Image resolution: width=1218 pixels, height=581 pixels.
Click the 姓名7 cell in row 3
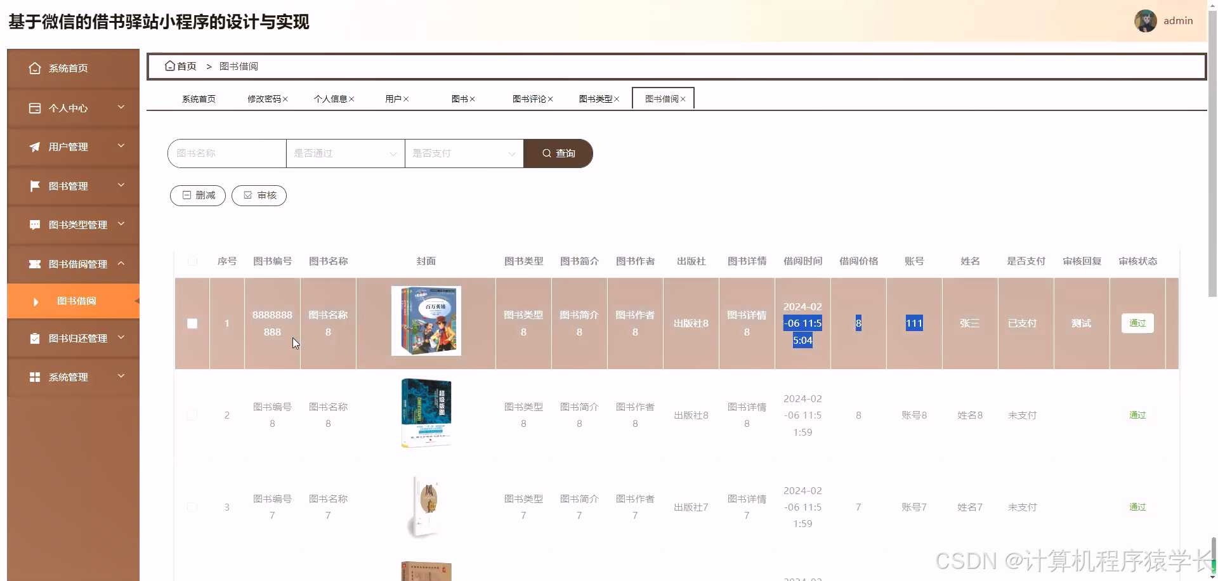[970, 507]
